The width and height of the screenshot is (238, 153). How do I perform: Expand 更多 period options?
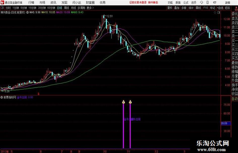point(90,8)
